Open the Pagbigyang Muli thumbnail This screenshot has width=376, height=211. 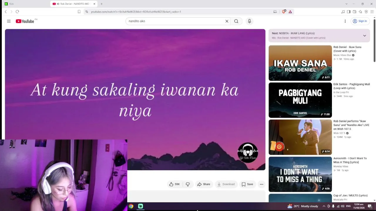coord(300,100)
